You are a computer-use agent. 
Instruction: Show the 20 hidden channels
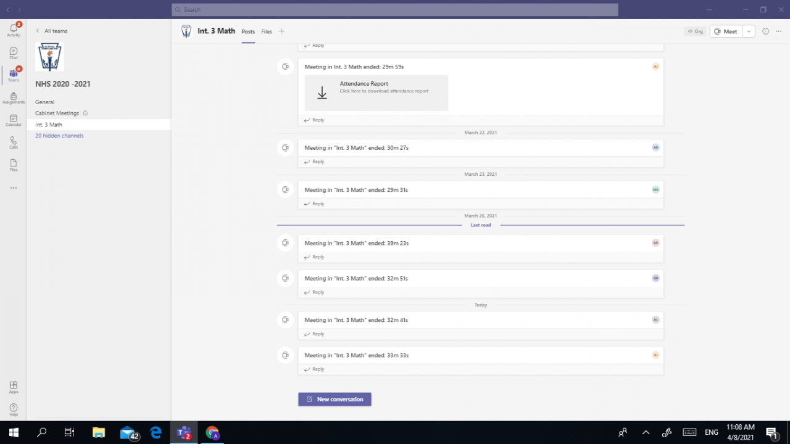(x=59, y=136)
